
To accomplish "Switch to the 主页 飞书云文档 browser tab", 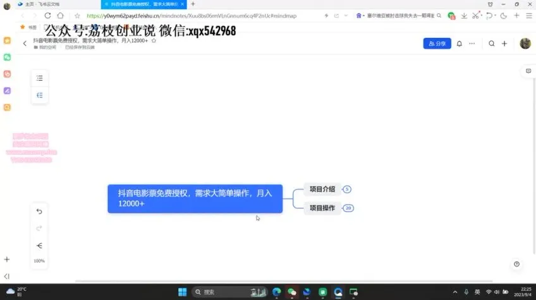I will [x=42, y=4].
